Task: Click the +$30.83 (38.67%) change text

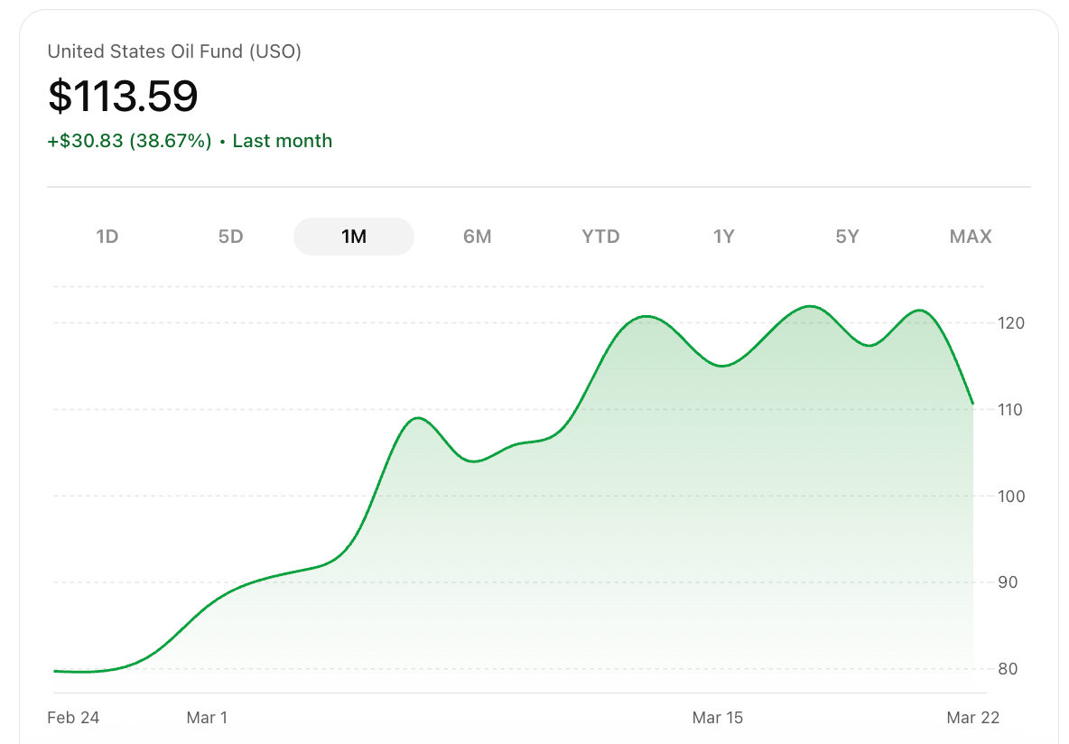Action: tap(129, 141)
